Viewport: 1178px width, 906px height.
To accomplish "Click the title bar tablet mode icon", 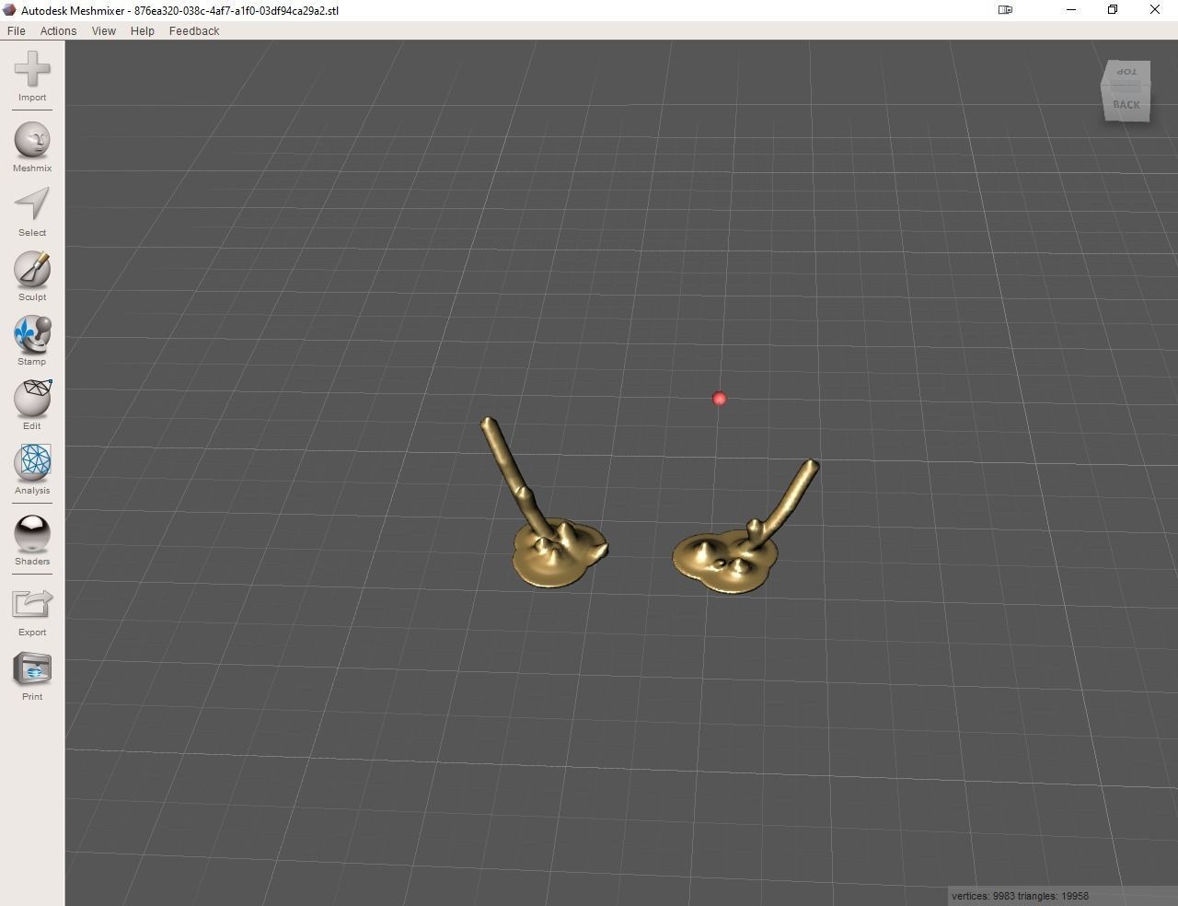I will (1006, 10).
